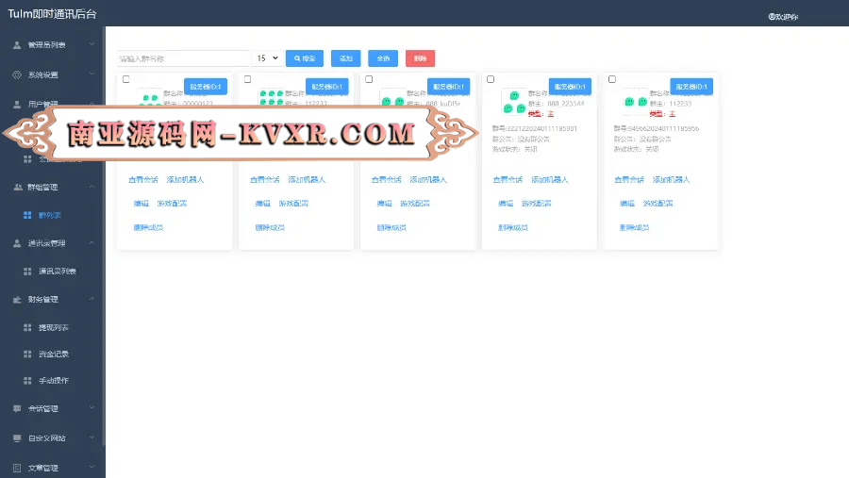Click 删除成员 link on owner 888_kuDl5r card
The width and height of the screenshot is (849, 478).
(x=391, y=227)
